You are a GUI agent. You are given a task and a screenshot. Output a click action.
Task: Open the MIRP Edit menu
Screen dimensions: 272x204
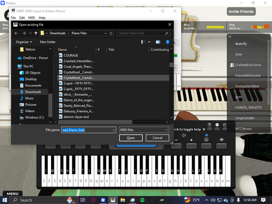click(22, 18)
